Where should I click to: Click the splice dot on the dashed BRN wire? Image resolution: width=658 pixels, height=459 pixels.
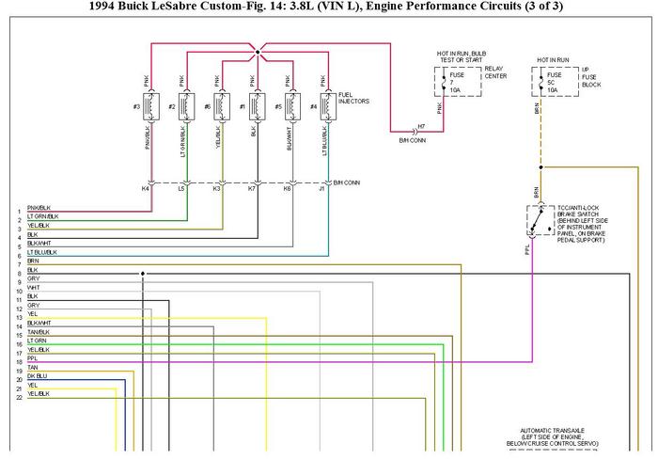click(540, 167)
